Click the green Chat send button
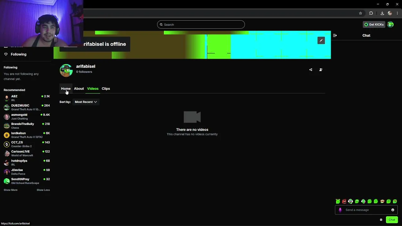Viewport: 402px width, 226px height. [392, 220]
